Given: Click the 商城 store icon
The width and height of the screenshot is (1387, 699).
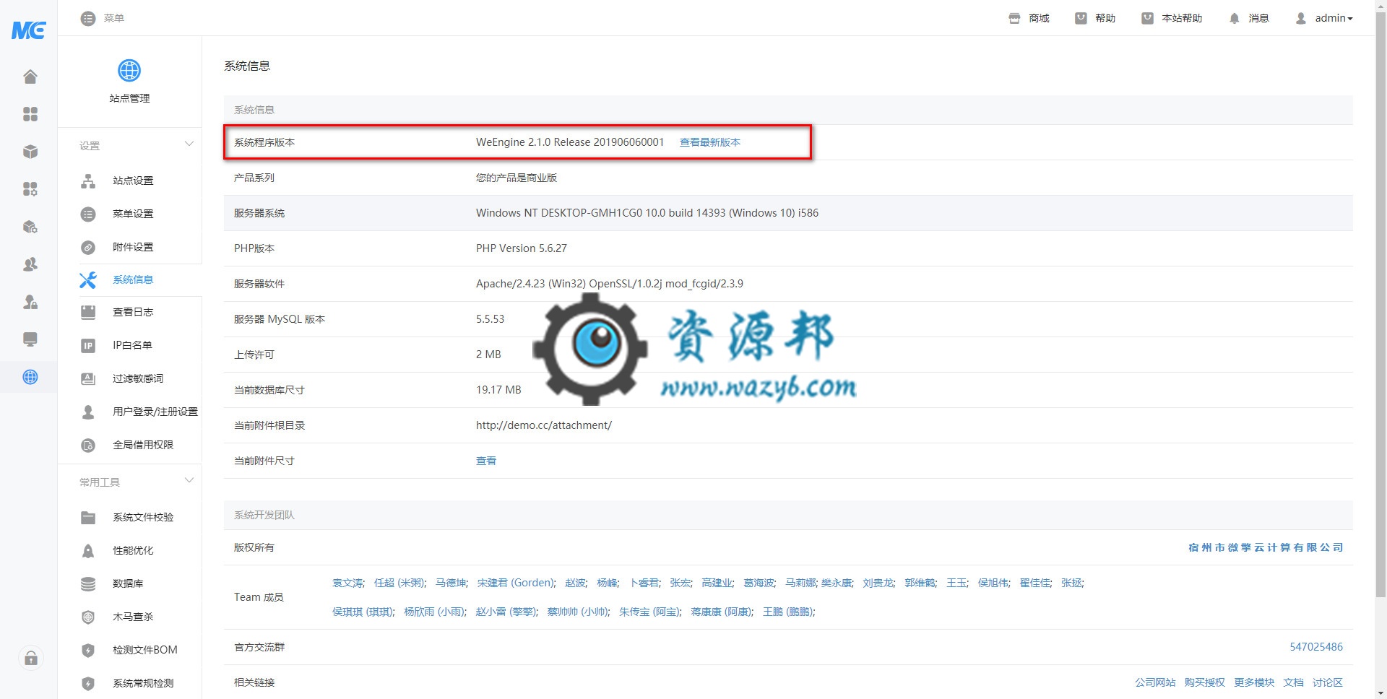Looking at the screenshot, I should click(1015, 18).
